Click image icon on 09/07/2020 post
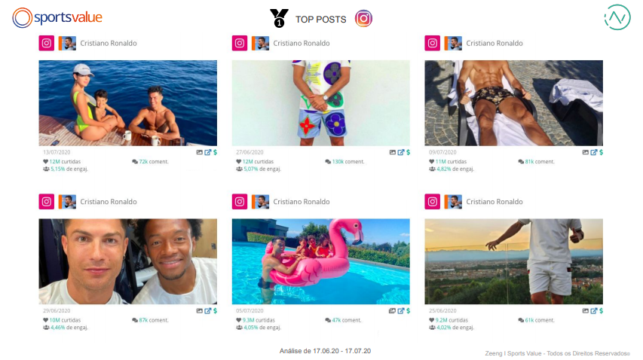The height and width of the screenshot is (360, 643). tap(585, 152)
